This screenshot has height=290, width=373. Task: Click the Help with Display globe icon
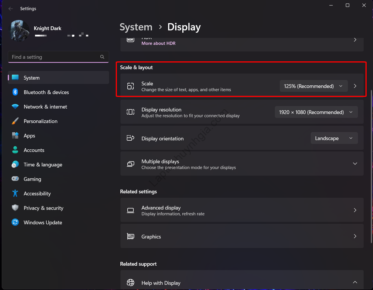131,282
